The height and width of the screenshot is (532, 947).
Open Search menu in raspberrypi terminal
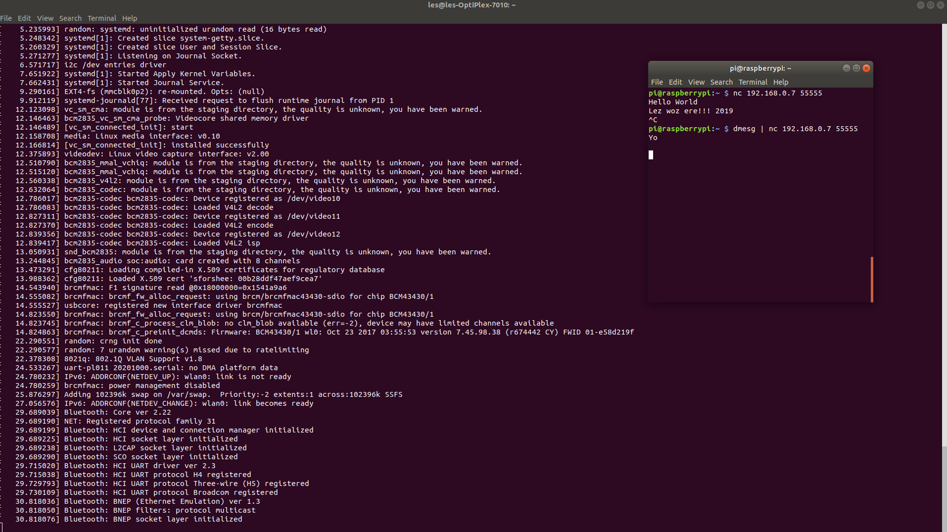point(721,82)
